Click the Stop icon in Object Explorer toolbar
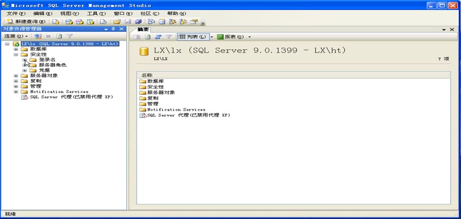 (x=48, y=36)
